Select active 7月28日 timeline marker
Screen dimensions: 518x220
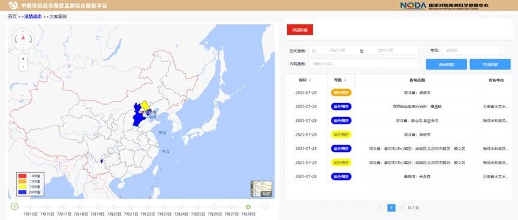tap(248, 207)
